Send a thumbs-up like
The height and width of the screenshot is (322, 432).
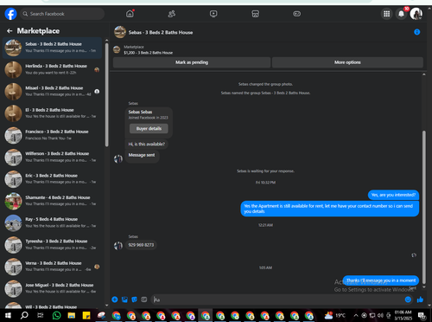point(420,299)
